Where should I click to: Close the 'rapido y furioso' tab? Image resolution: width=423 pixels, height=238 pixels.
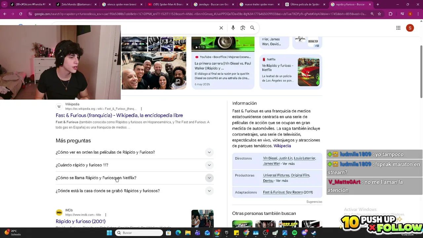pos(370,5)
